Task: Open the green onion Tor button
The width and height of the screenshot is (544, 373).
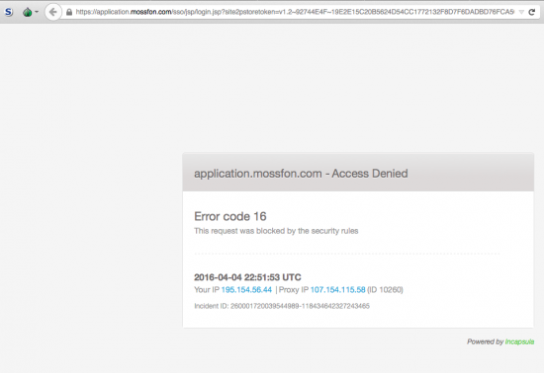Action: [x=27, y=13]
